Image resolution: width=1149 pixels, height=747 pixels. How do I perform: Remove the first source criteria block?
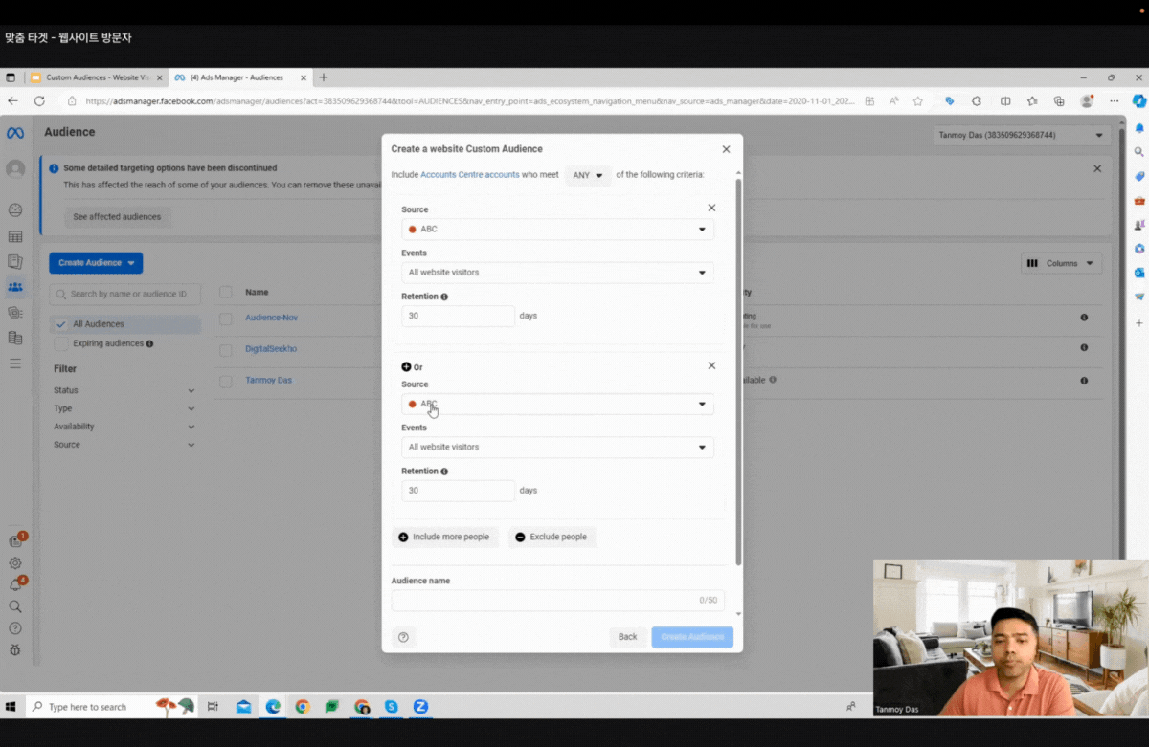coord(711,208)
